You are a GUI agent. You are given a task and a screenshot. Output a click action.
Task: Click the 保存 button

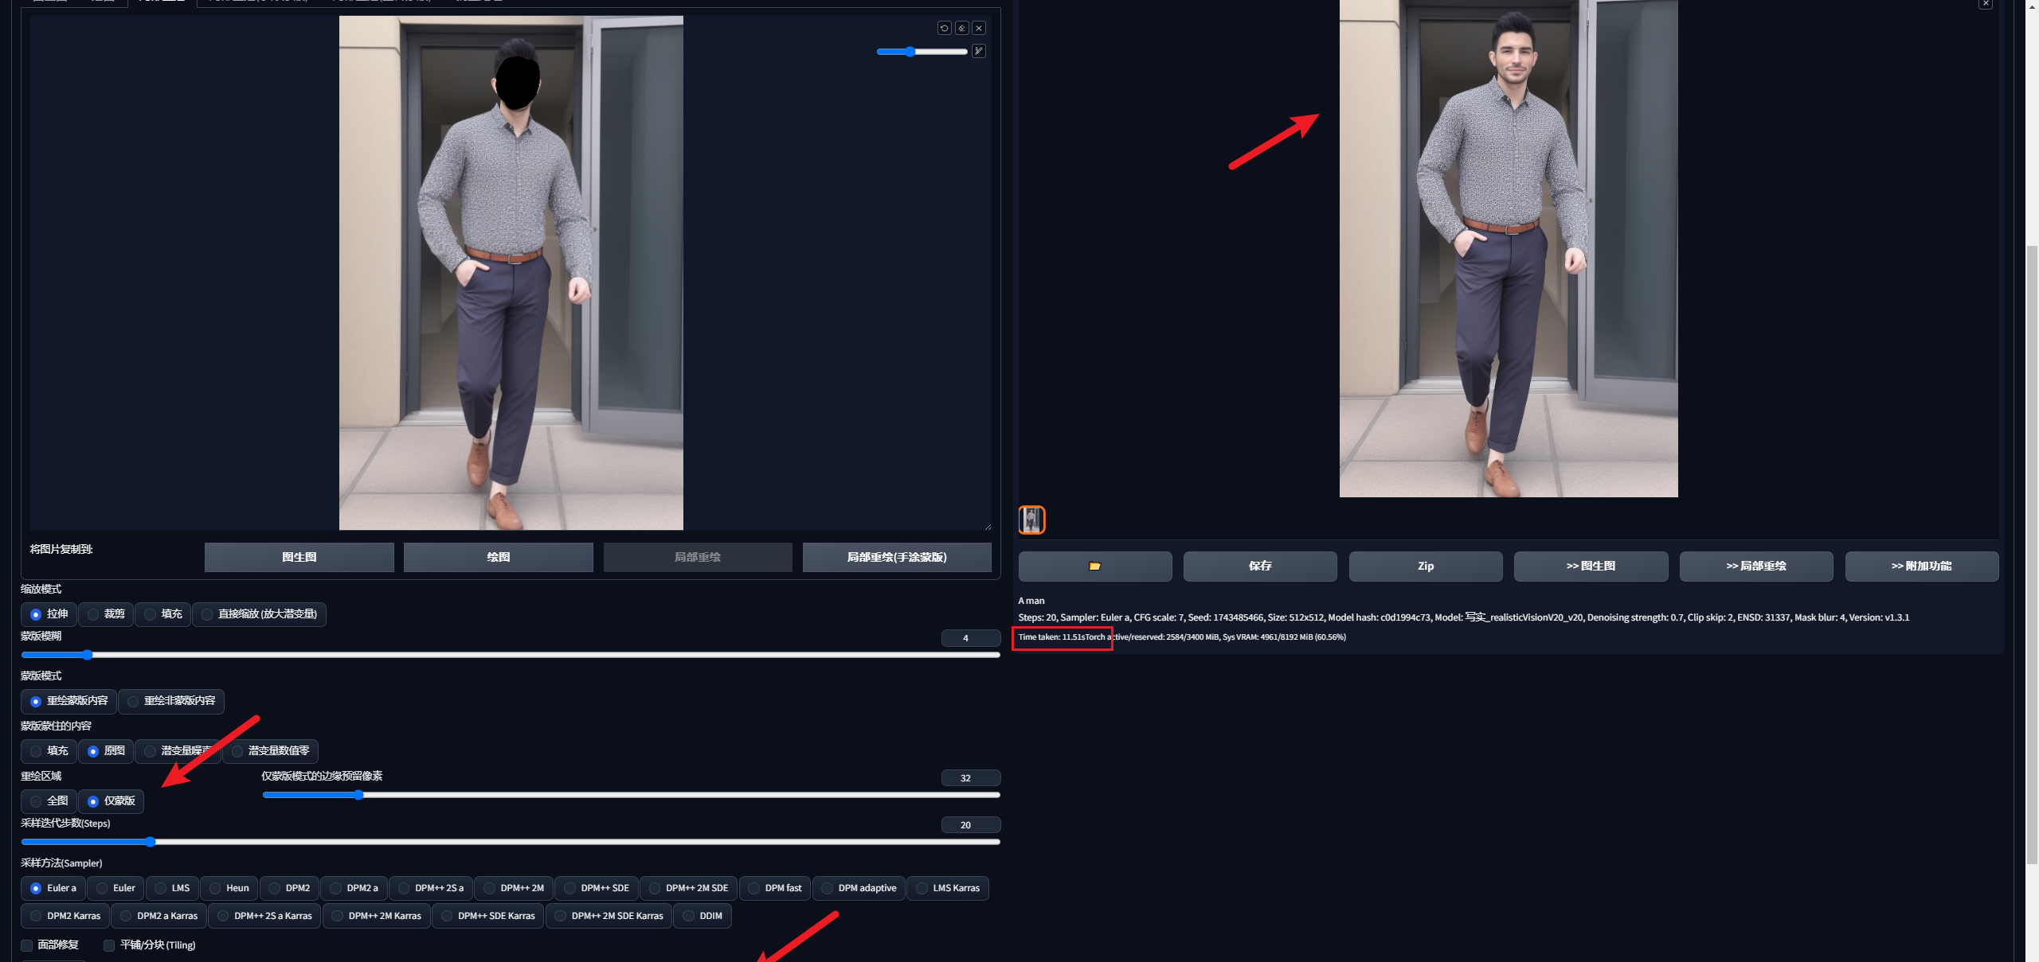pos(1260,567)
